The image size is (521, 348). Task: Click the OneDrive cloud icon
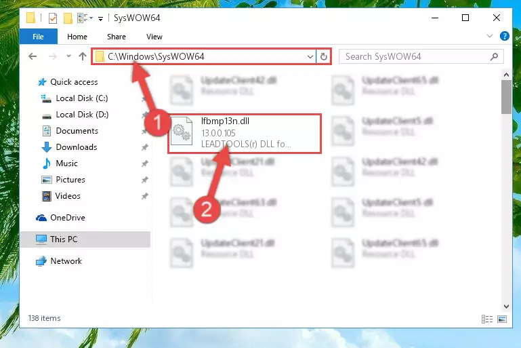click(x=41, y=218)
